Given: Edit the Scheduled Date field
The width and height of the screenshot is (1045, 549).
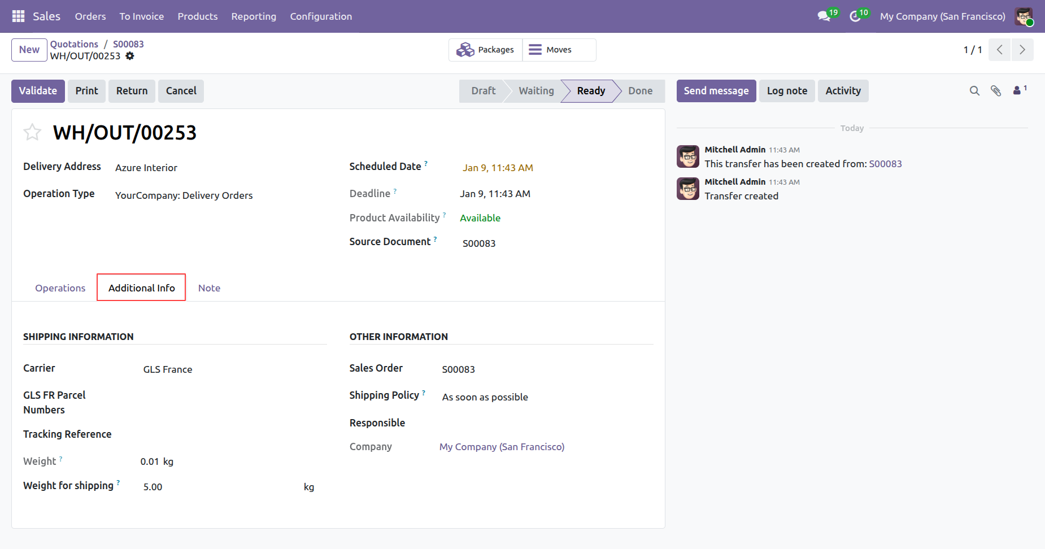Looking at the screenshot, I should pos(556,168).
